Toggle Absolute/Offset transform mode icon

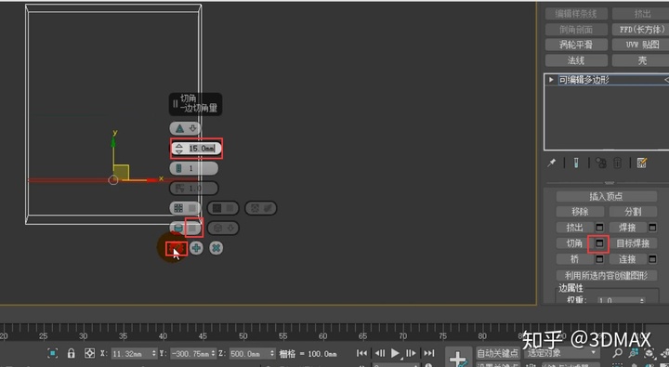(89, 353)
